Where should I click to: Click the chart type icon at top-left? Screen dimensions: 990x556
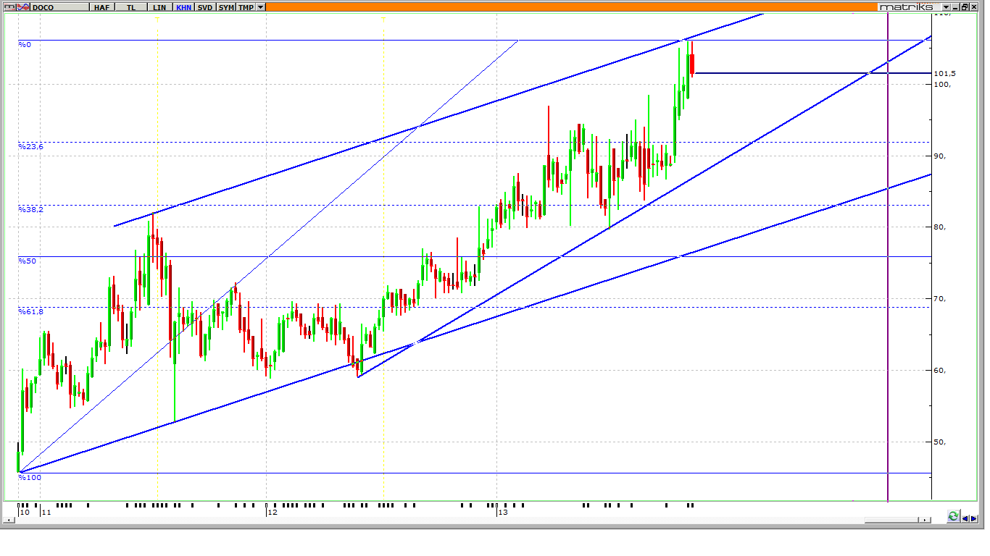pos(10,7)
